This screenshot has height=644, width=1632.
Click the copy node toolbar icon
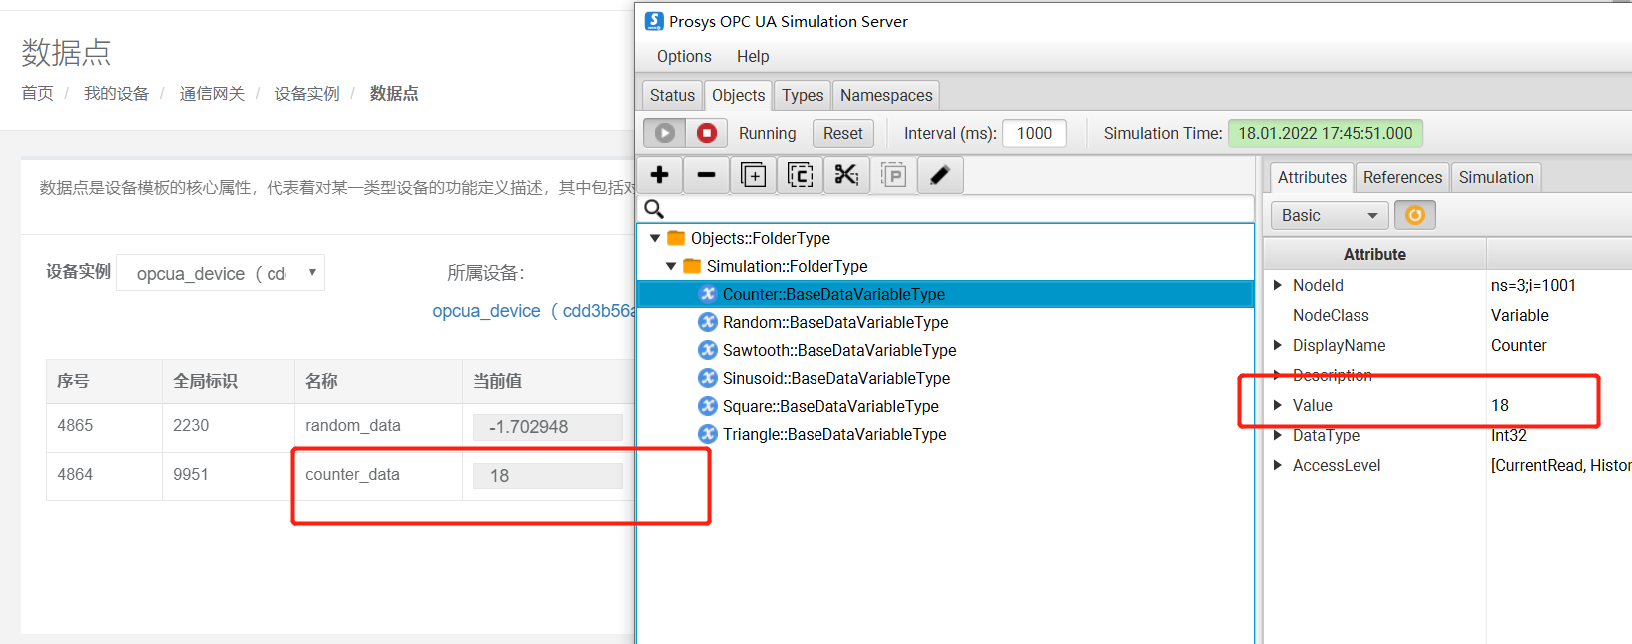coord(800,175)
